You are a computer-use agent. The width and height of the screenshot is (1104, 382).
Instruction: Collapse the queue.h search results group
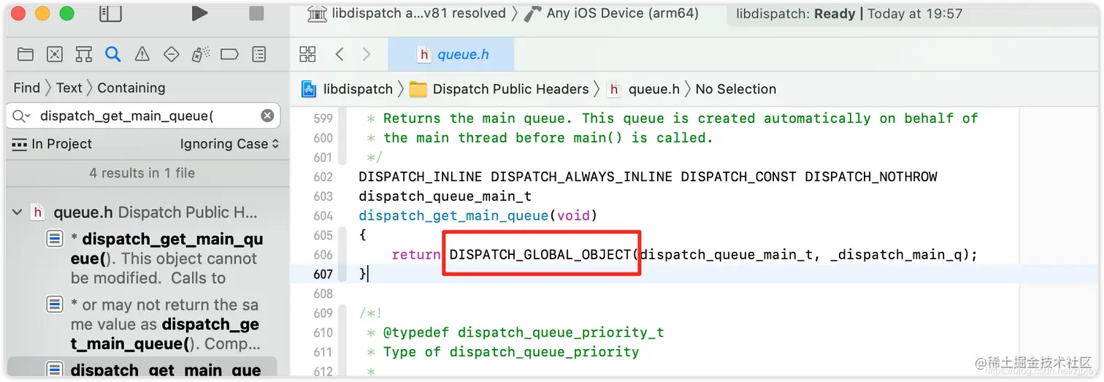pos(18,213)
